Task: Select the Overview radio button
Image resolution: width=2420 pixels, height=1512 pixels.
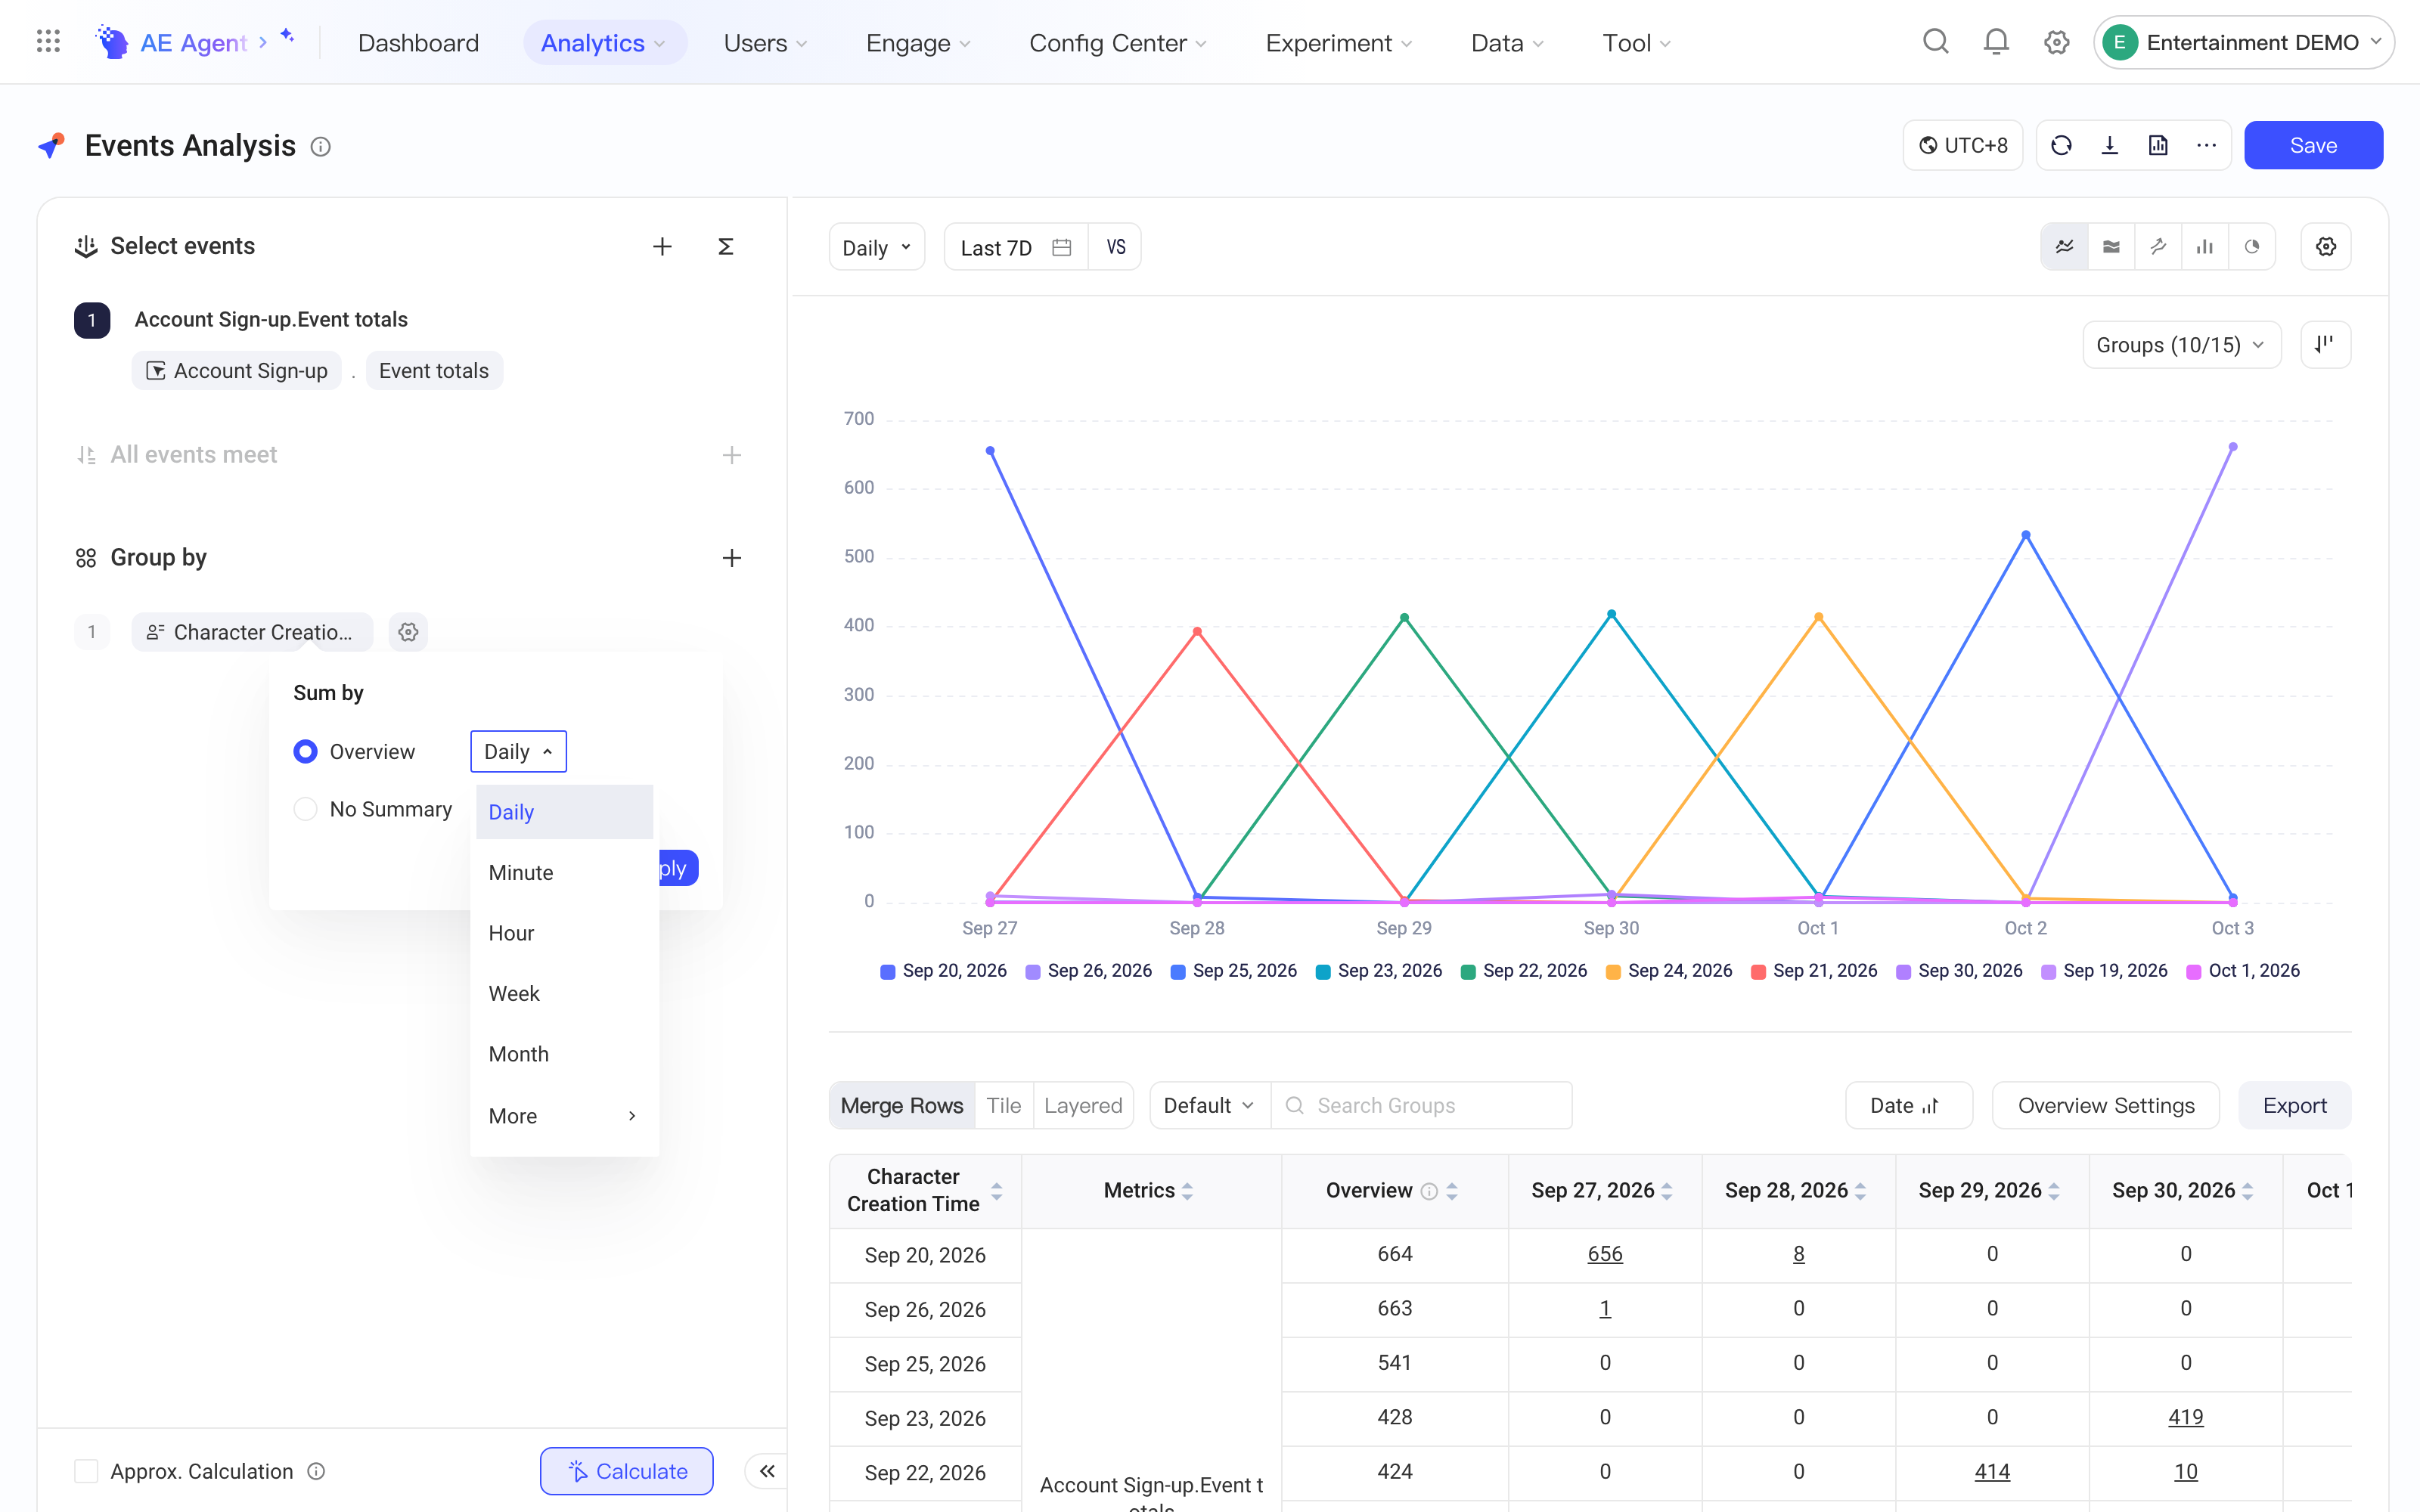Action: [305, 751]
